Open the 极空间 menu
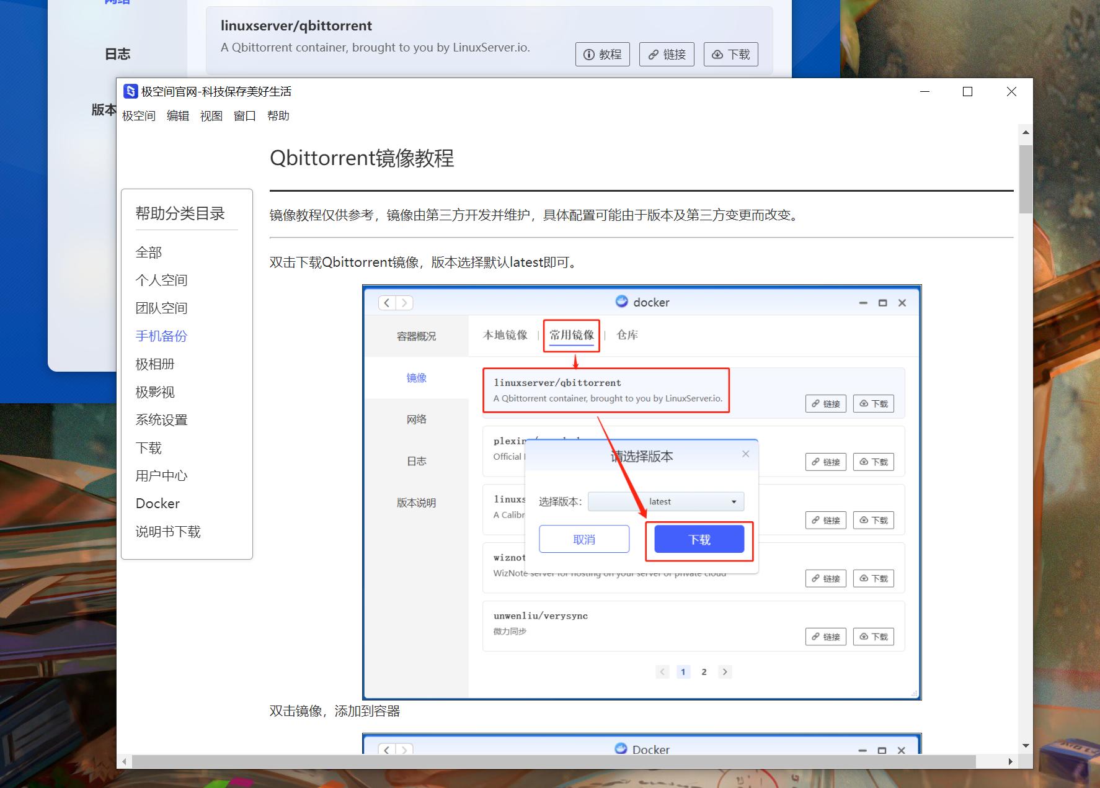The image size is (1100, 788). click(138, 115)
